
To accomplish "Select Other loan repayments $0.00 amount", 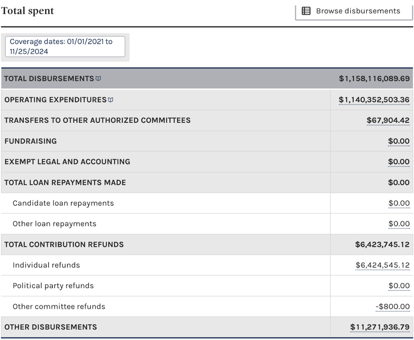I will coord(399,224).
